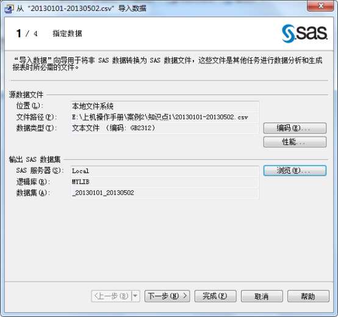The image size is (338, 317).
Task: Open the 性能... performance options
Action: coord(295,142)
